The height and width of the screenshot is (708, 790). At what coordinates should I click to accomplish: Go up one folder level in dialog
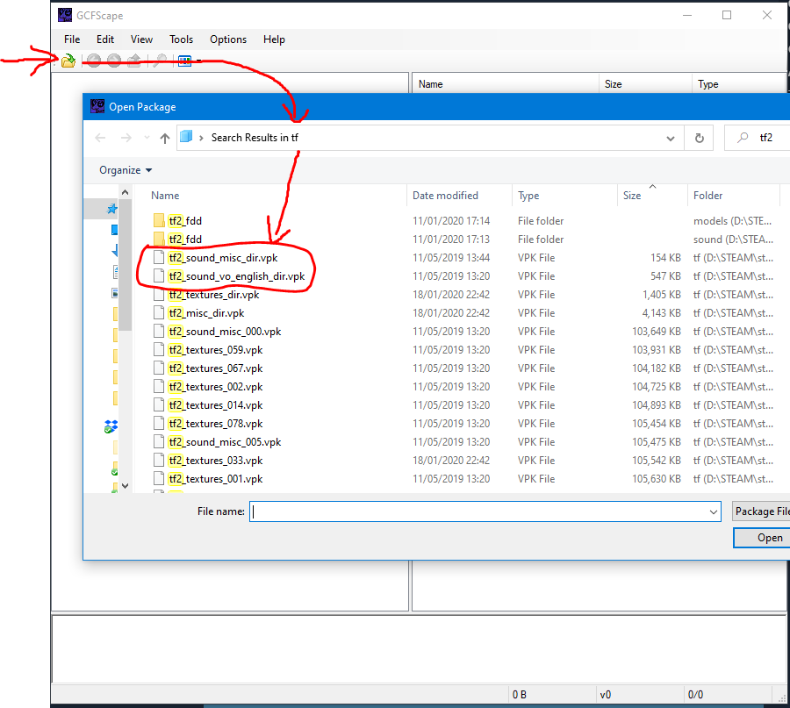pos(165,138)
